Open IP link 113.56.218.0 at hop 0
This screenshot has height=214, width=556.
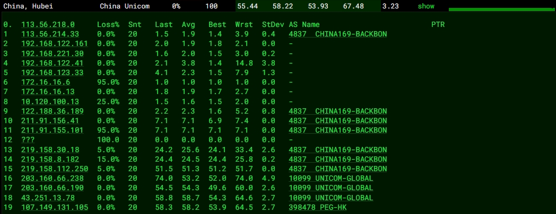(48, 25)
